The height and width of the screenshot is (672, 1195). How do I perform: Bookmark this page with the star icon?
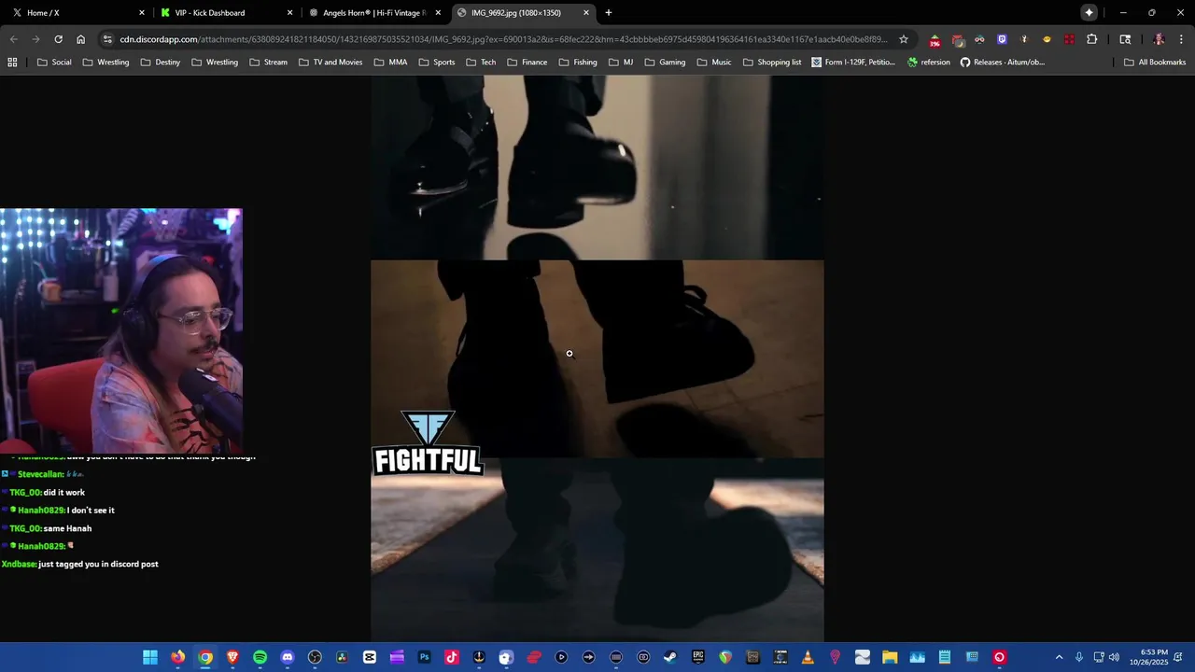pos(904,39)
